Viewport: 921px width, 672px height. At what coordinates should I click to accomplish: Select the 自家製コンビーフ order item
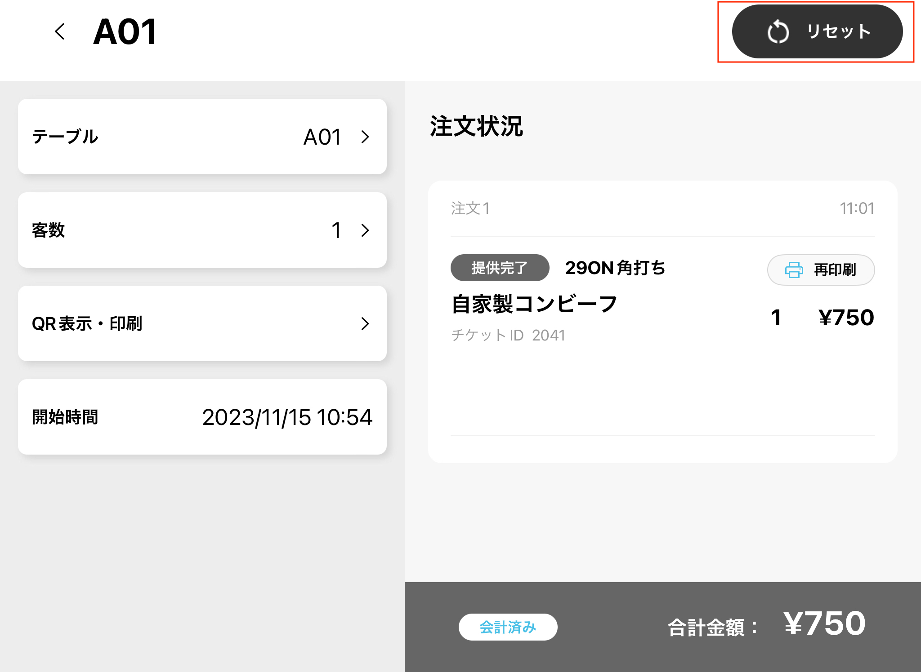(534, 304)
